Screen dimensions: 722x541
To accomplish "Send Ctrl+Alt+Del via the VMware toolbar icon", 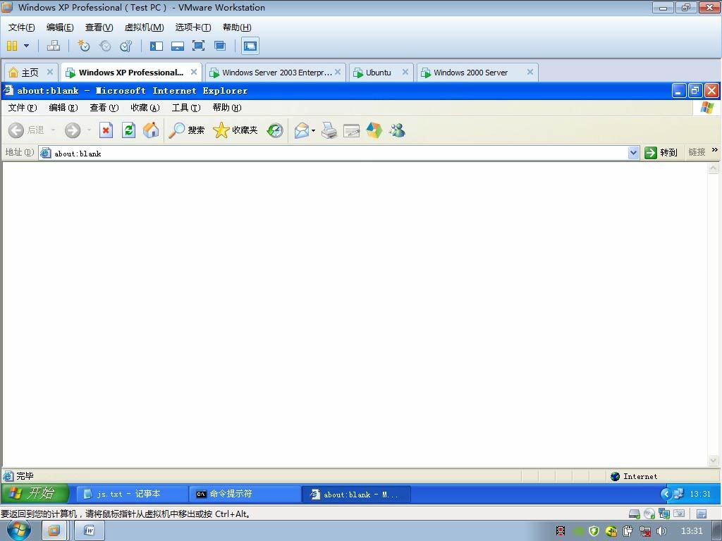I will pyautogui.click(x=54, y=46).
